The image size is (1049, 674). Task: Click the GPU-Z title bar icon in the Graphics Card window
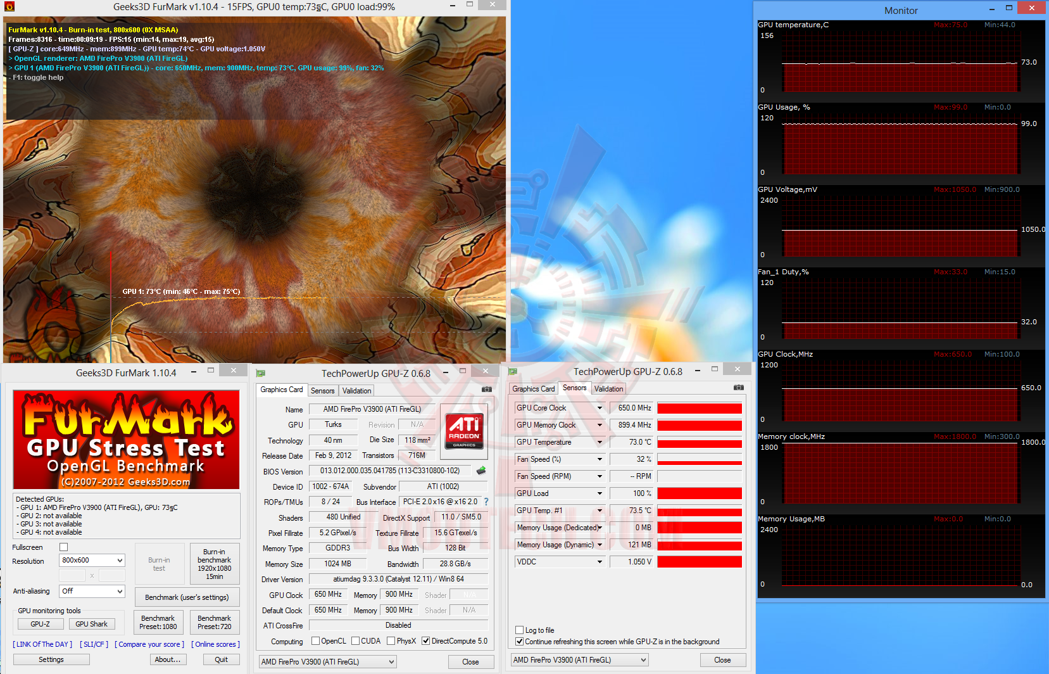260,373
